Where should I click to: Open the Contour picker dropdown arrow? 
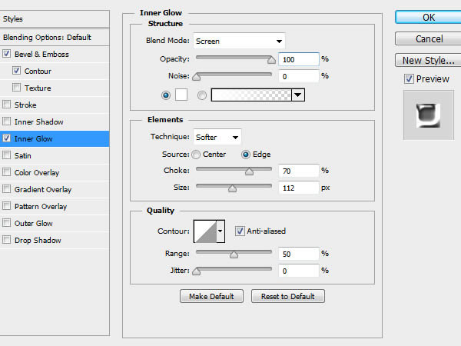pyautogui.click(x=221, y=231)
